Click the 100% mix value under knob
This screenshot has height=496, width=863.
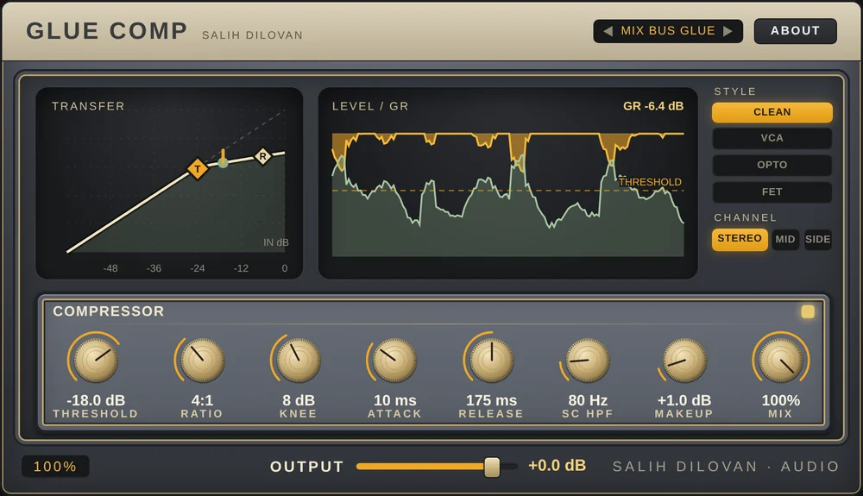click(780, 400)
